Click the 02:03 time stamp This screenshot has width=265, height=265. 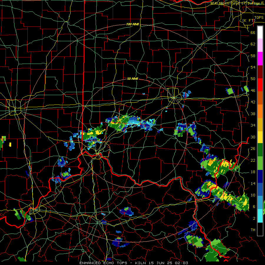(x=182, y=263)
